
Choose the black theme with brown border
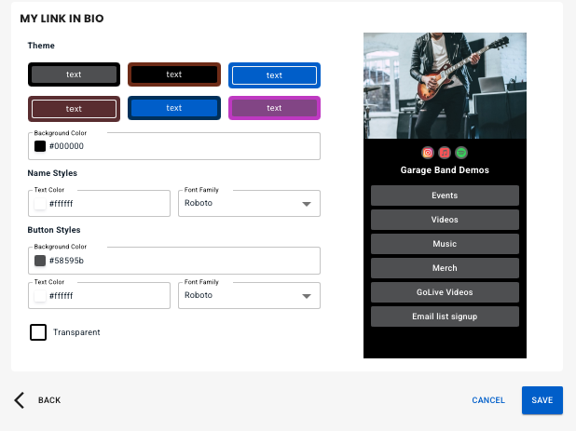click(x=173, y=74)
